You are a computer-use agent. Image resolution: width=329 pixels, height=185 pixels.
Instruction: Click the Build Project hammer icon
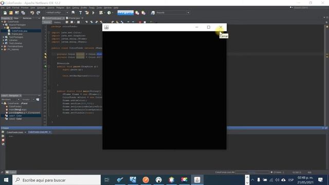tap(80, 13)
